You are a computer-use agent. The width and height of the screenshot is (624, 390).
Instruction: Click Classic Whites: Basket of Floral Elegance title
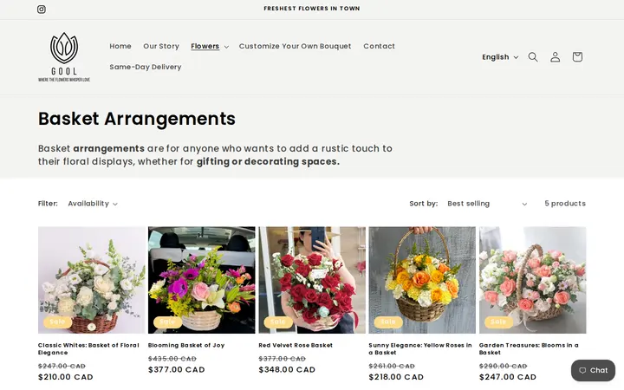click(x=88, y=349)
